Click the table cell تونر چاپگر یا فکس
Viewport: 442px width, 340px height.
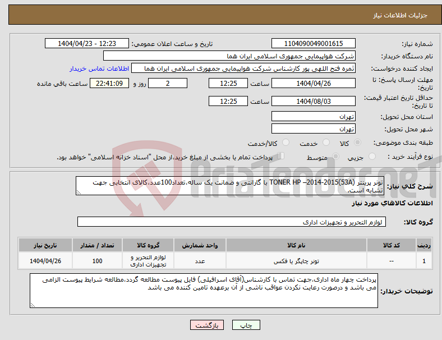296,261
